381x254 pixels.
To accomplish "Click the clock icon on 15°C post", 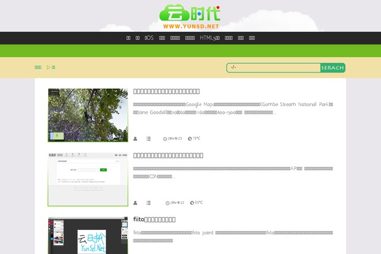I will [165, 139].
